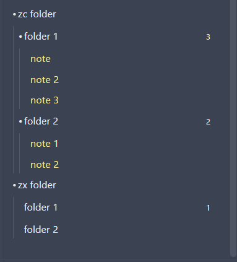
Task: Click the indent guide beside note 2 and note 3
Action: click(20, 79)
